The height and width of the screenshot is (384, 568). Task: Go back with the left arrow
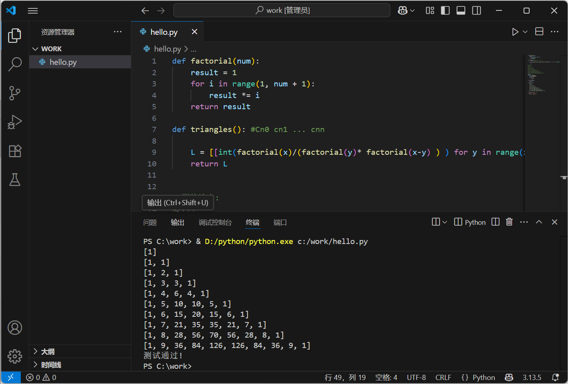click(x=145, y=11)
